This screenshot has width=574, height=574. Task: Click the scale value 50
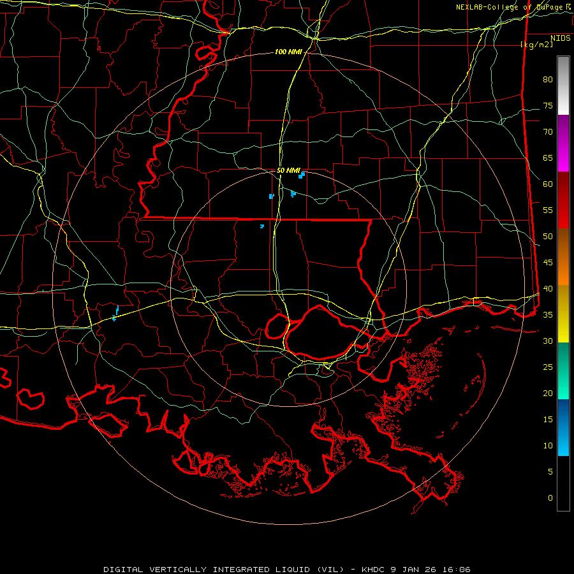coord(548,237)
